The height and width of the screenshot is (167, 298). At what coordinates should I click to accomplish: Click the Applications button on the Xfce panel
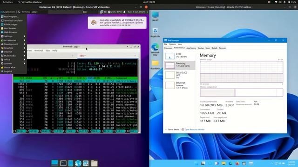8,12
